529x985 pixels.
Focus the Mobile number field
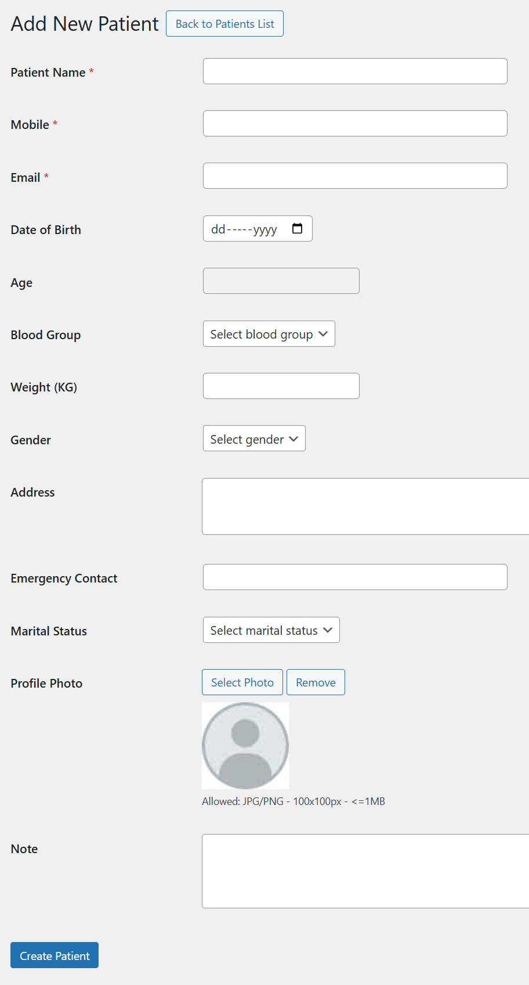354,123
